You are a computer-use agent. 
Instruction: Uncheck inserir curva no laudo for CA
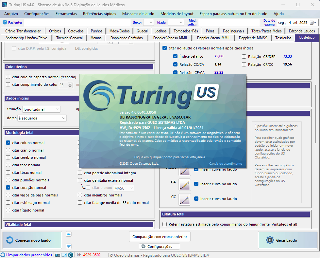coord(196,184)
